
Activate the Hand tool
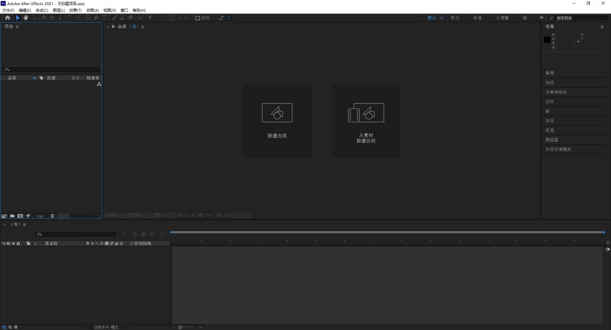tap(25, 18)
